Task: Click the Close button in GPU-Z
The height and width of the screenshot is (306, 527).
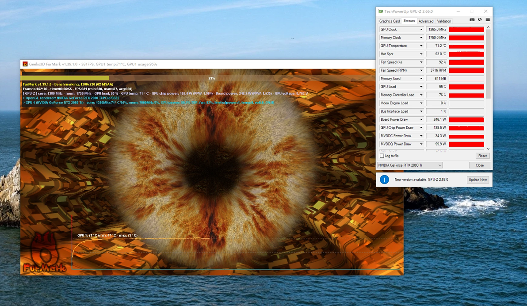Action: pyautogui.click(x=480, y=165)
